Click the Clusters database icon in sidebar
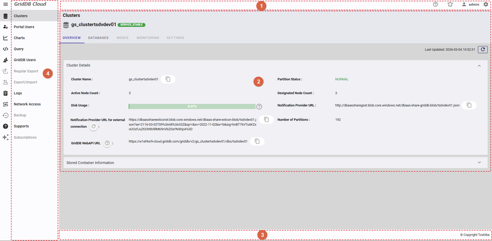Viewport: 492px width, 241px height. pos(5,16)
